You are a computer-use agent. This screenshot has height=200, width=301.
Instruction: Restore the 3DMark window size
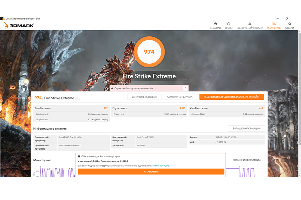[287, 19]
